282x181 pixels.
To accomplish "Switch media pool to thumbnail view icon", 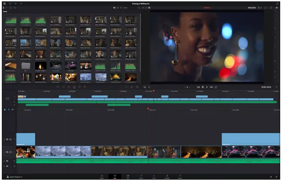I will point(114,8).
